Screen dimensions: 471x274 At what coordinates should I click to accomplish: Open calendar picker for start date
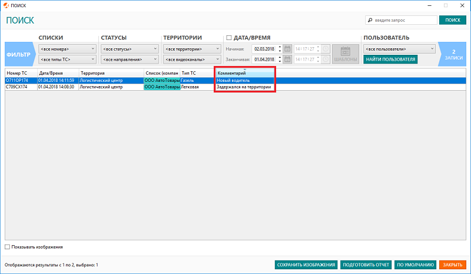click(287, 49)
